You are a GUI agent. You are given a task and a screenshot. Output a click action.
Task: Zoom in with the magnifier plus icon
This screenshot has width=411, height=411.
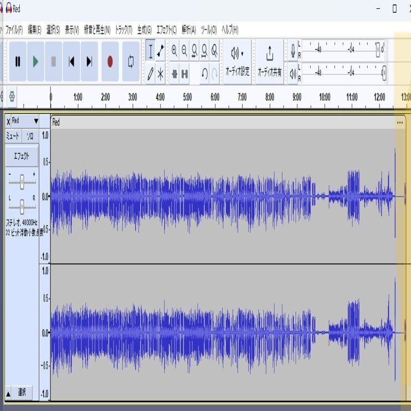point(174,50)
